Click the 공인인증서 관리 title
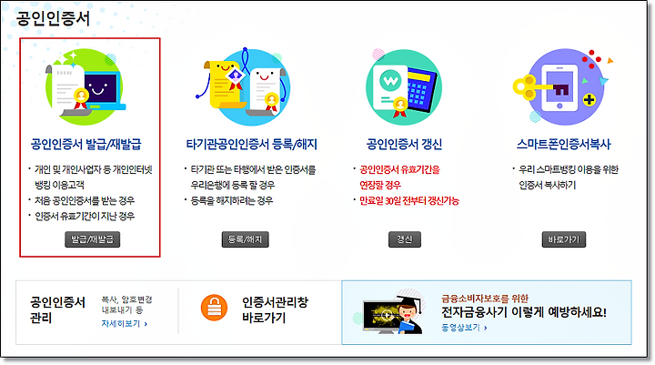This screenshot has height=365, width=655. (57, 309)
